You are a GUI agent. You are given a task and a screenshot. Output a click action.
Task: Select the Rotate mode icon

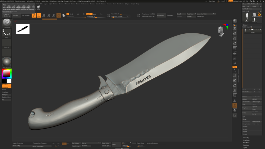[x=54, y=16]
